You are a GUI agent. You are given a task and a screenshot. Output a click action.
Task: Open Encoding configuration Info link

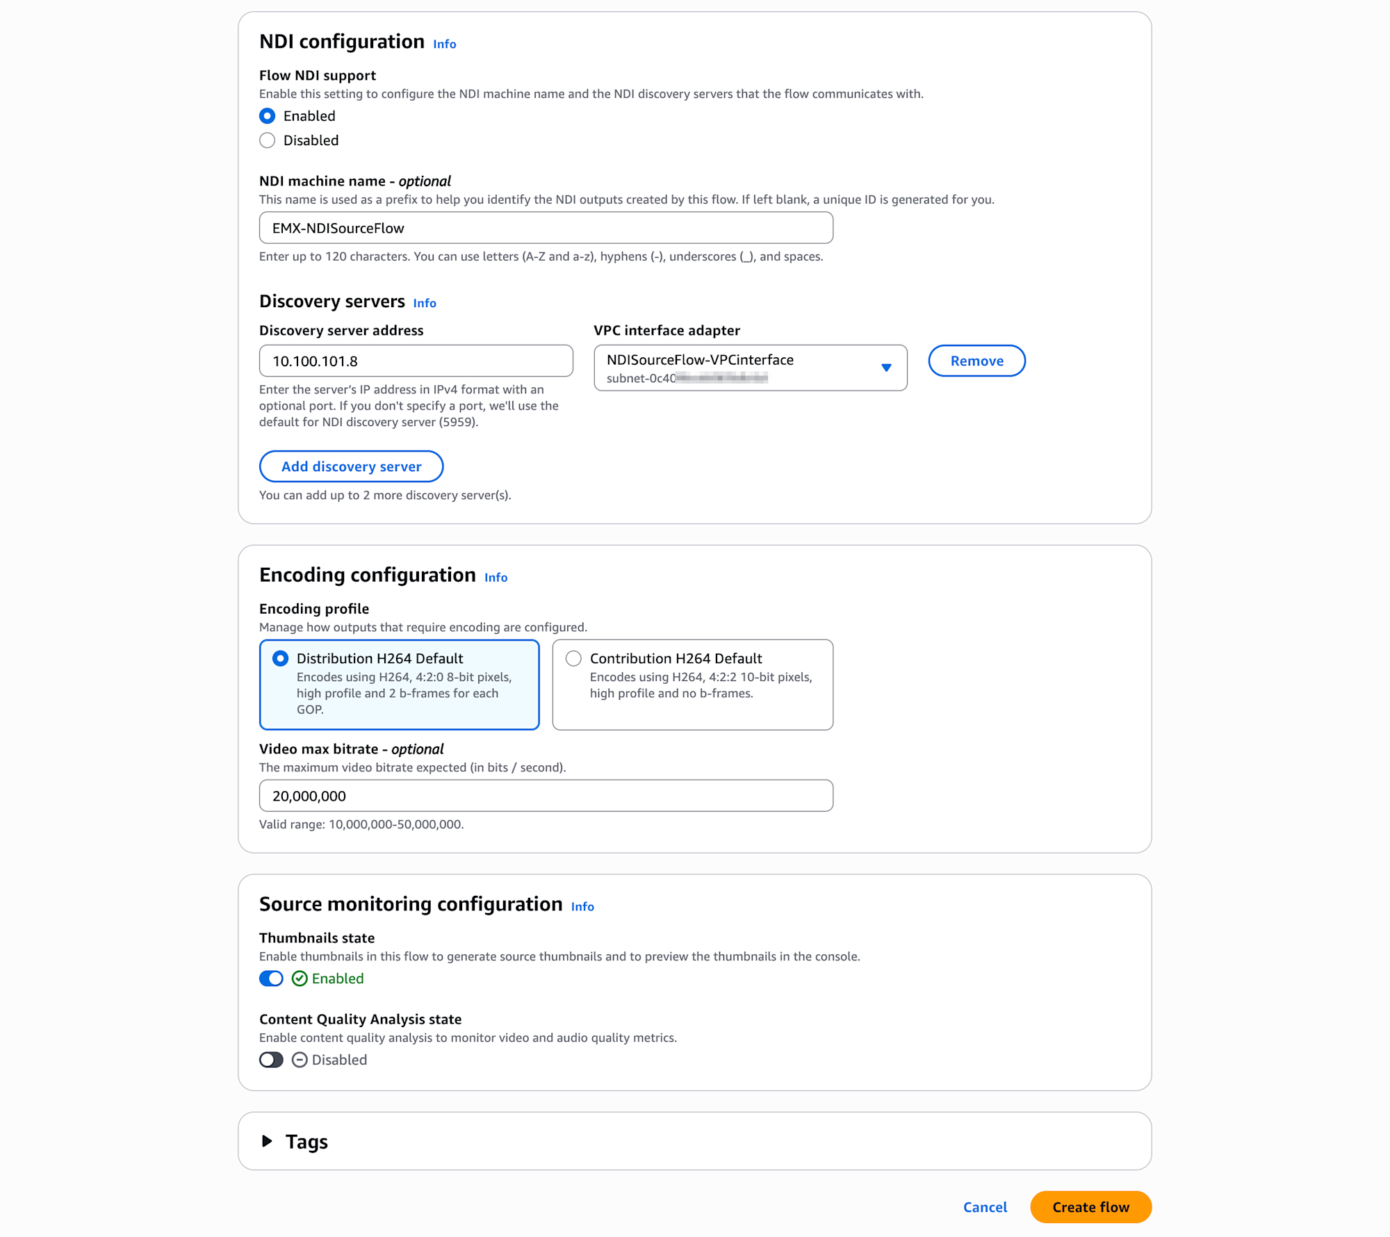496,577
